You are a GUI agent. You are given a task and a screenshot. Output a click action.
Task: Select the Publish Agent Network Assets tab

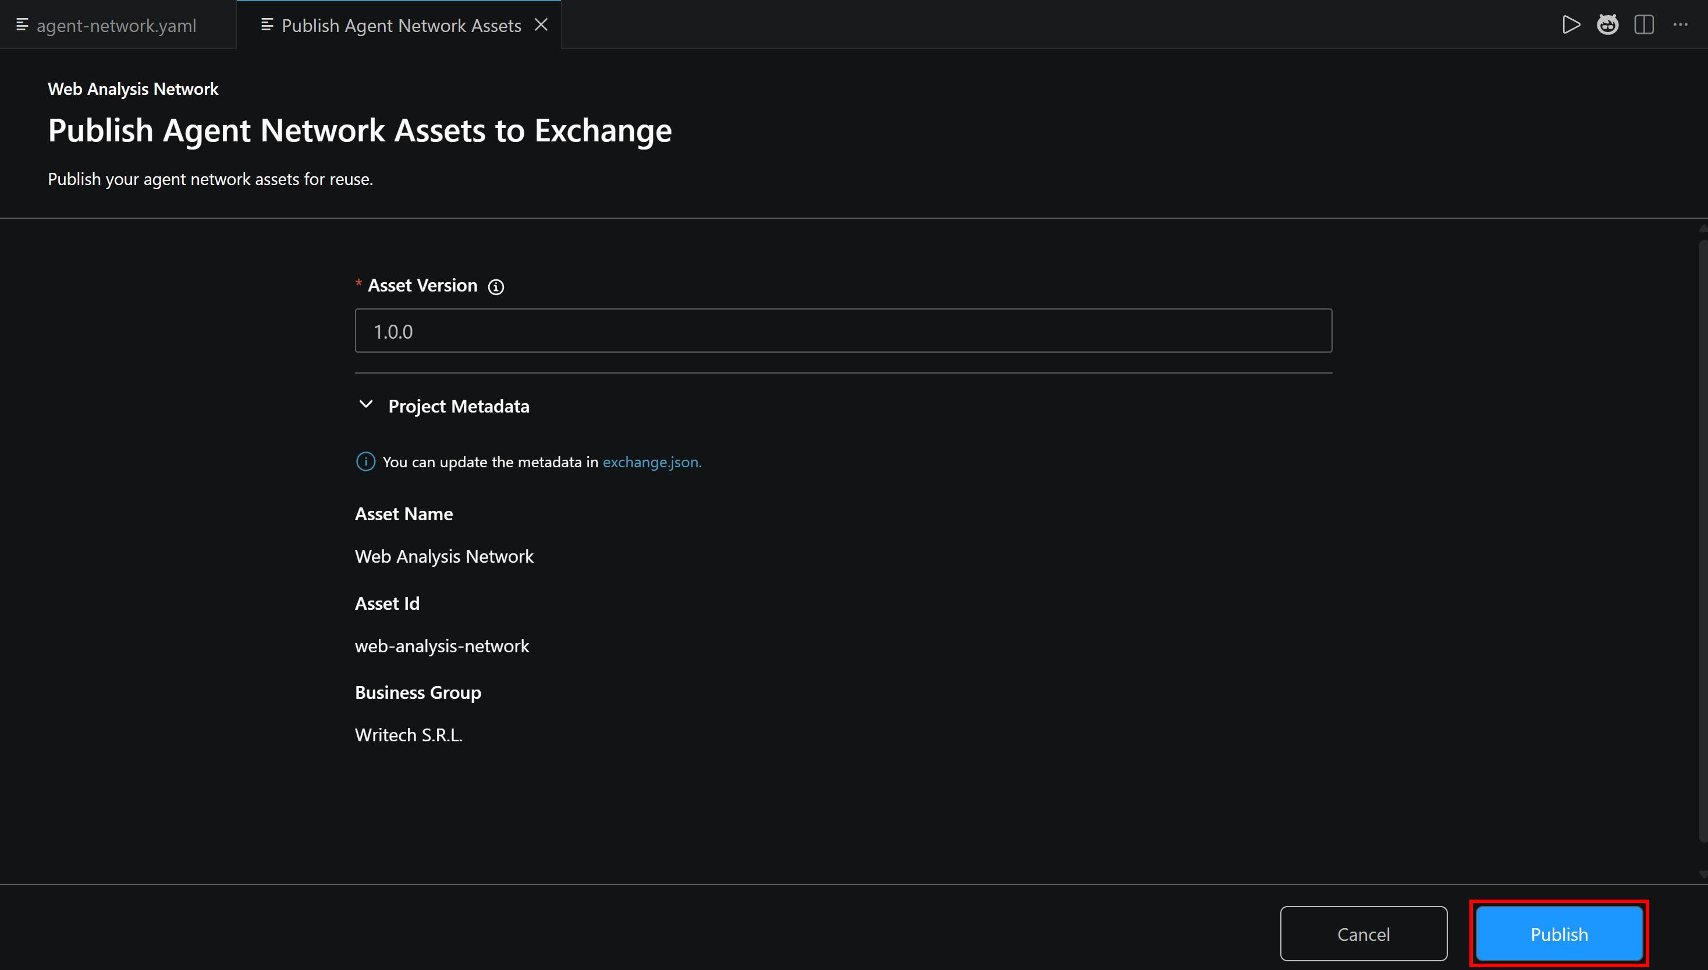click(x=400, y=26)
